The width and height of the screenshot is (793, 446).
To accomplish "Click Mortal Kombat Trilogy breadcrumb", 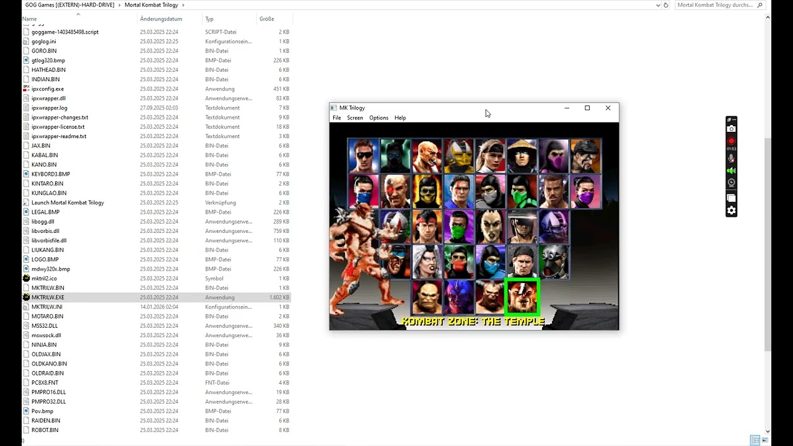I will click(x=151, y=5).
